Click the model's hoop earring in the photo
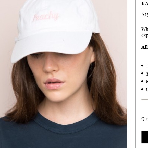This screenshot has height=148, width=148. (x=93, y=66)
